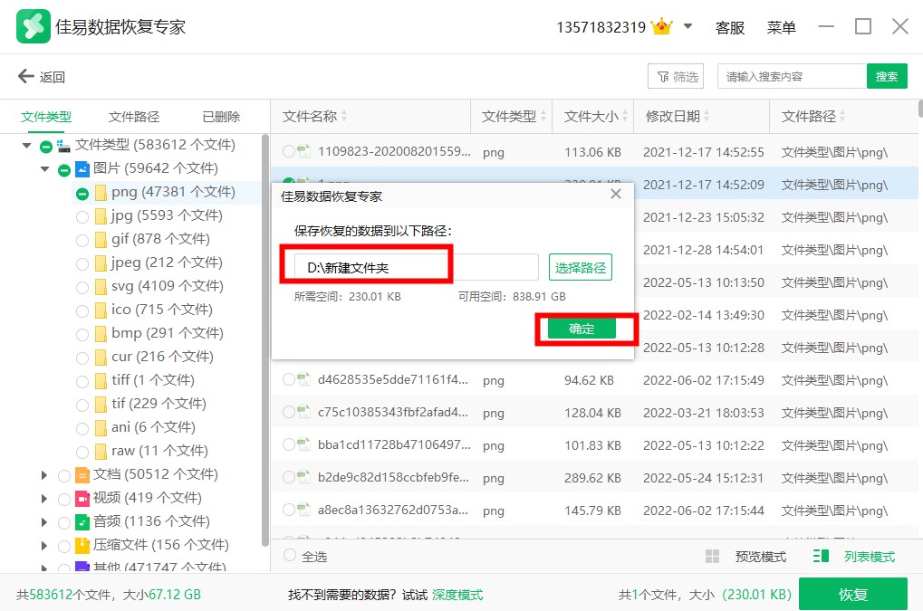Click the png file icon for bba1cd11728b47106497
Viewport: 923px width, 611px height.
click(x=303, y=444)
